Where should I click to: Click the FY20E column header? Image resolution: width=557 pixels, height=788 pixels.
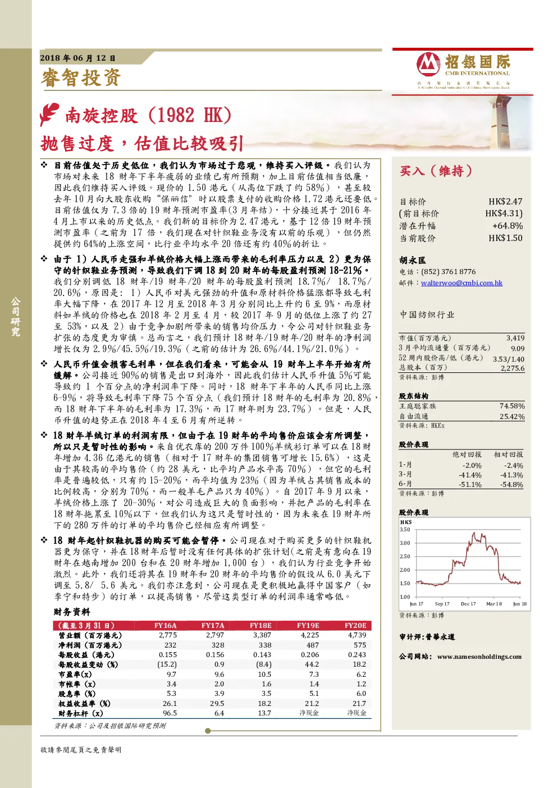point(355,625)
